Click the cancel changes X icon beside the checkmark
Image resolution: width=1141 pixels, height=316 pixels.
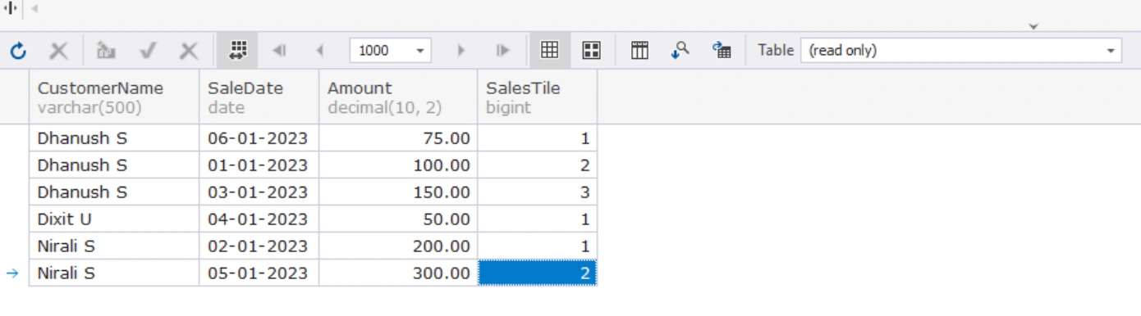tap(190, 51)
